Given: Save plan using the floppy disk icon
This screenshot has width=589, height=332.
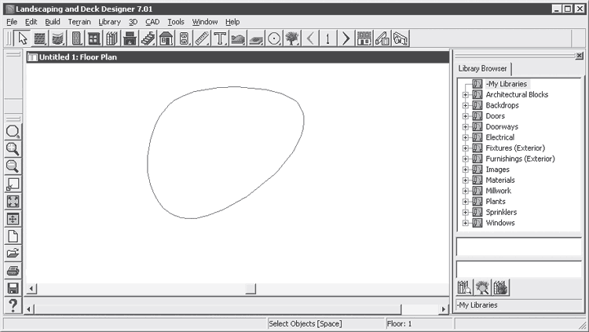Looking at the screenshot, I should pos(13,288).
